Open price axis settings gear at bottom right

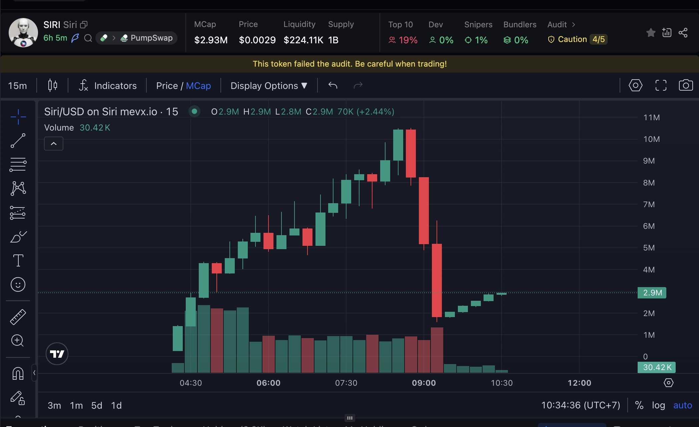(x=669, y=383)
